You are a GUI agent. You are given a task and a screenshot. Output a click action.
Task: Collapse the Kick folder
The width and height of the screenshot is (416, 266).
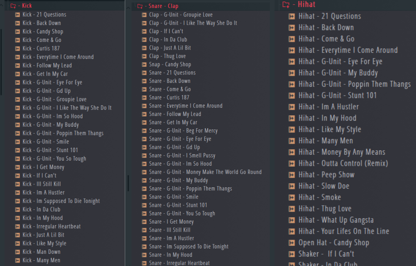(x=13, y=5)
